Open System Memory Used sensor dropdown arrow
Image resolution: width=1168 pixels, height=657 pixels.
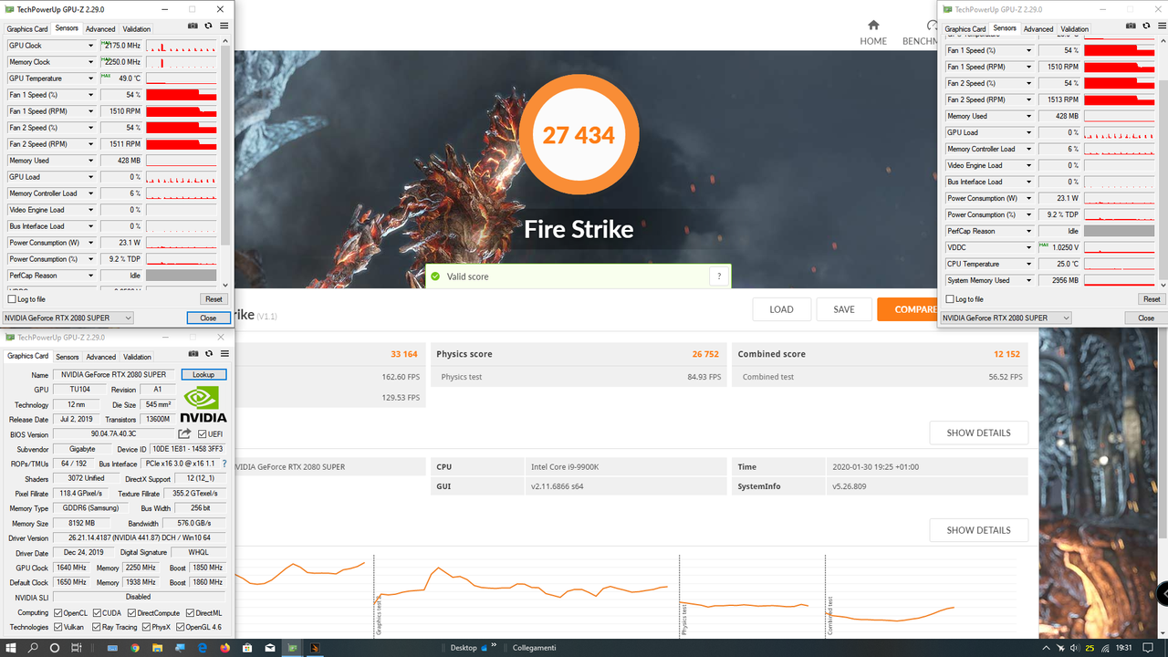(1029, 280)
